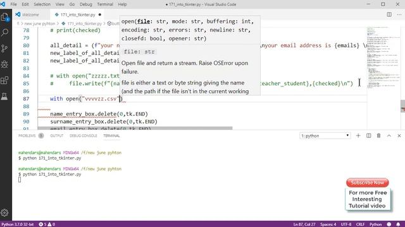
Task: Click the notifications bell in status bar
Action: pyautogui.click(x=398, y=224)
